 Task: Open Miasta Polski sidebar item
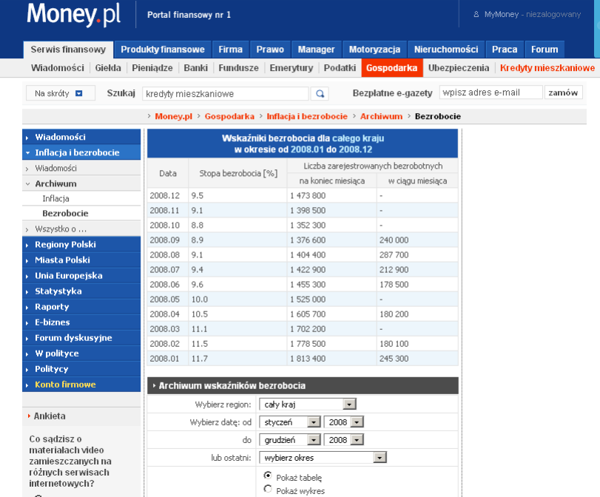[81, 260]
